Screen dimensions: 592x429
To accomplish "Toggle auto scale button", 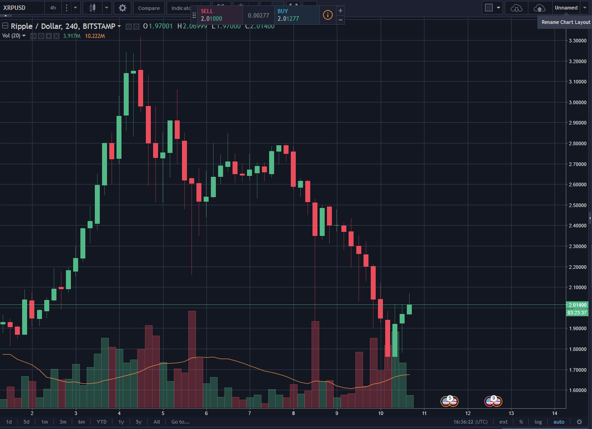I will tap(559, 422).
